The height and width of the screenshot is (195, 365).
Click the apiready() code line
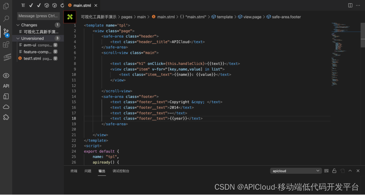(x=106, y=162)
